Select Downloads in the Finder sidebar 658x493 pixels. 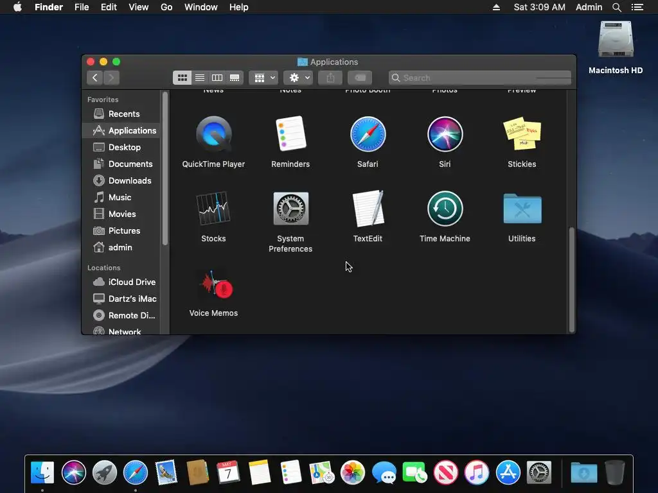tap(121, 180)
